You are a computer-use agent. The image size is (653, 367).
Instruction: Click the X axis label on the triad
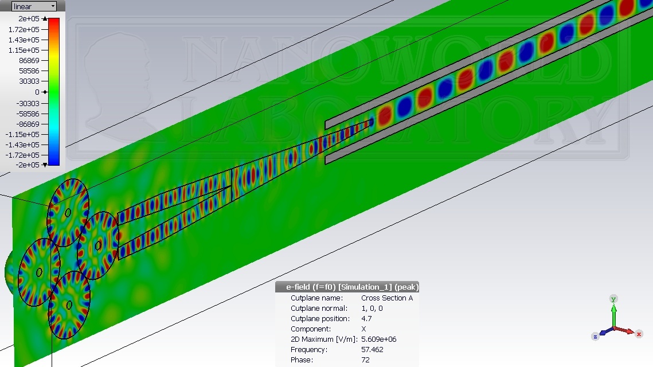coord(639,334)
